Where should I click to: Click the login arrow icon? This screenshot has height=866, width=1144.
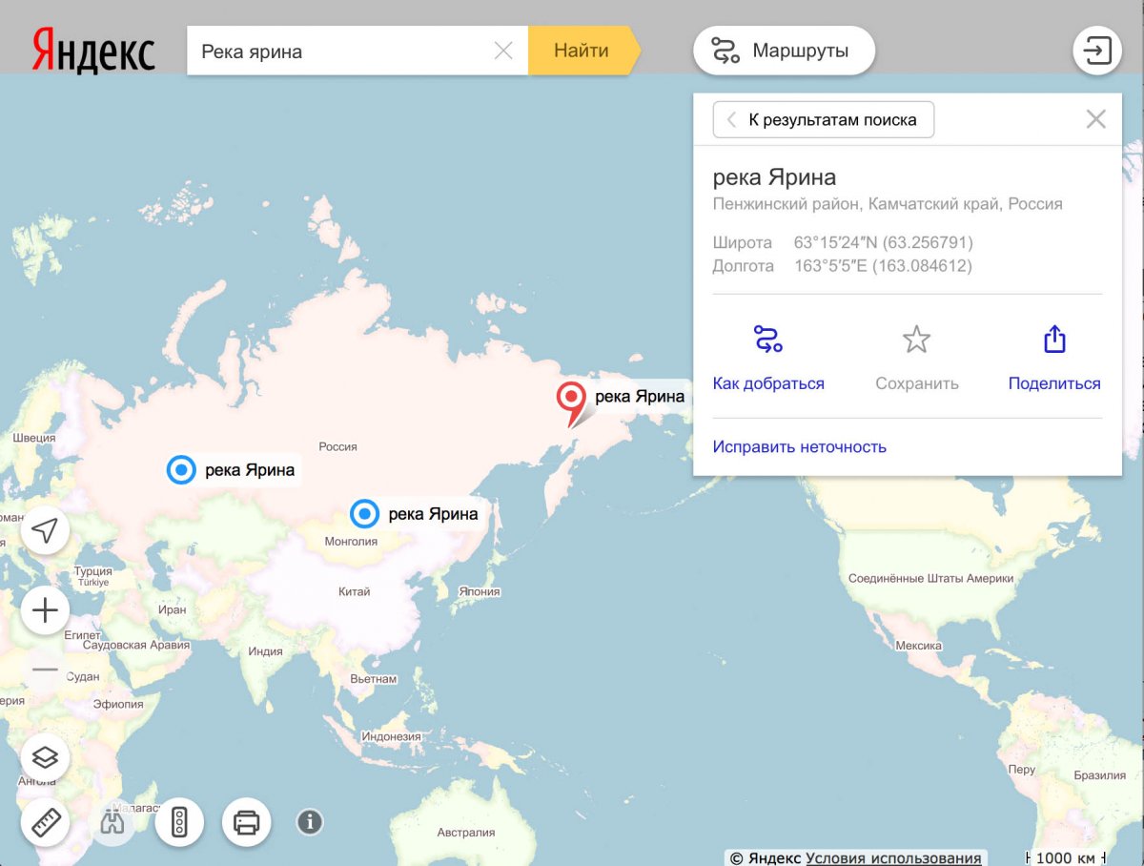1097,51
